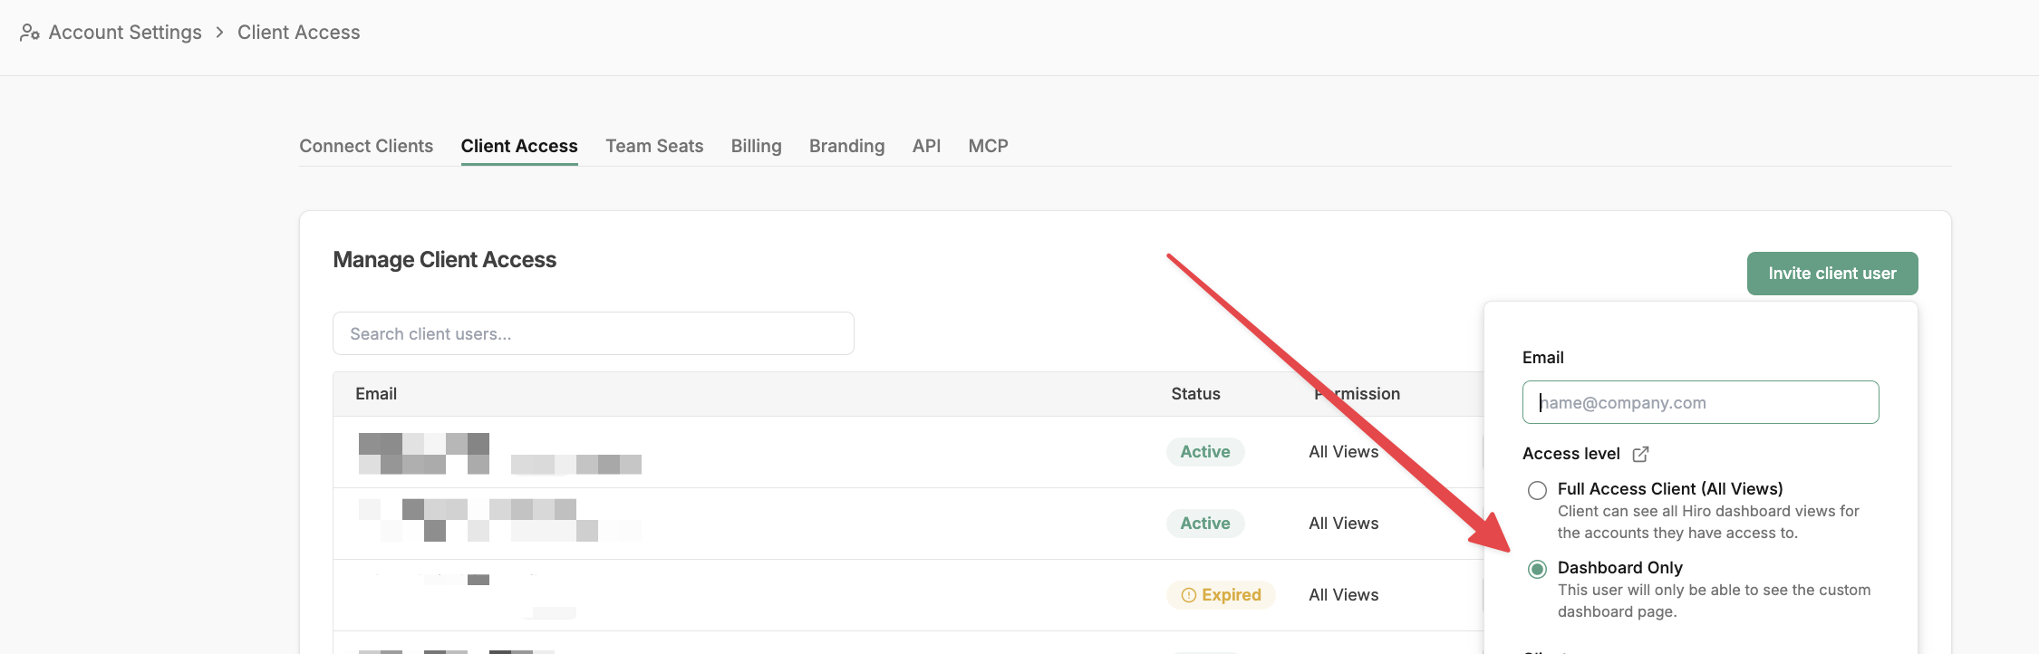2039x654 pixels.
Task: Go to Team Seats tab
Action: pyautogui.click(x=654, y=146)
